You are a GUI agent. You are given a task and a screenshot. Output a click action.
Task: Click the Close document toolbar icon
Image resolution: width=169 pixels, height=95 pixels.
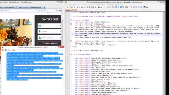(x=77, y=7)
